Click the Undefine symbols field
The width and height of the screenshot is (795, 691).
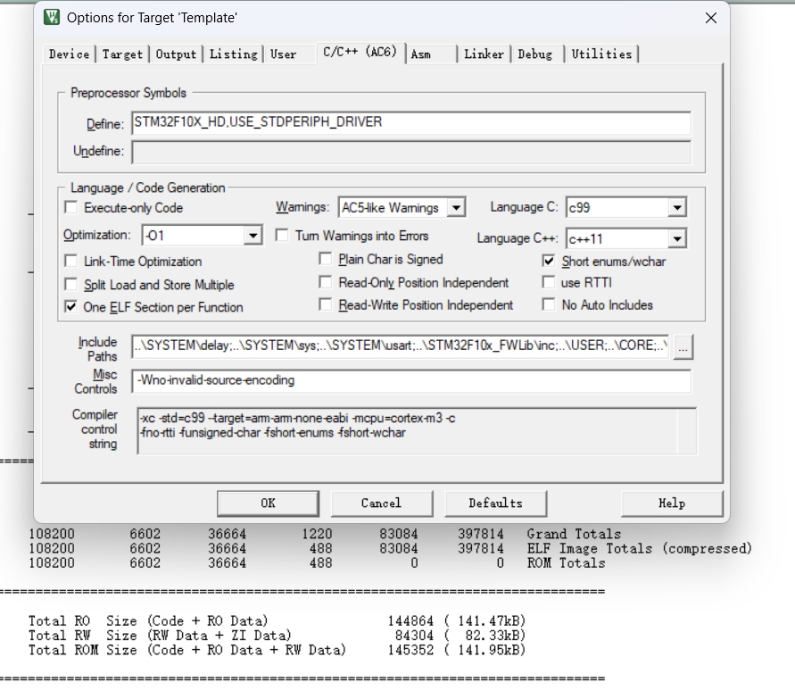coord(411,152)
